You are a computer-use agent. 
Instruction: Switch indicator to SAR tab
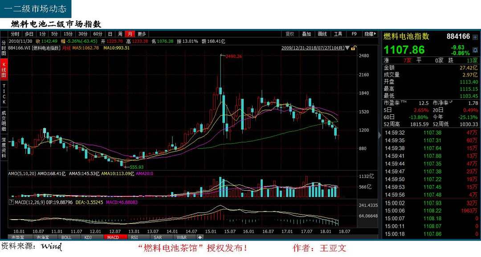click(x=158, y=237)
